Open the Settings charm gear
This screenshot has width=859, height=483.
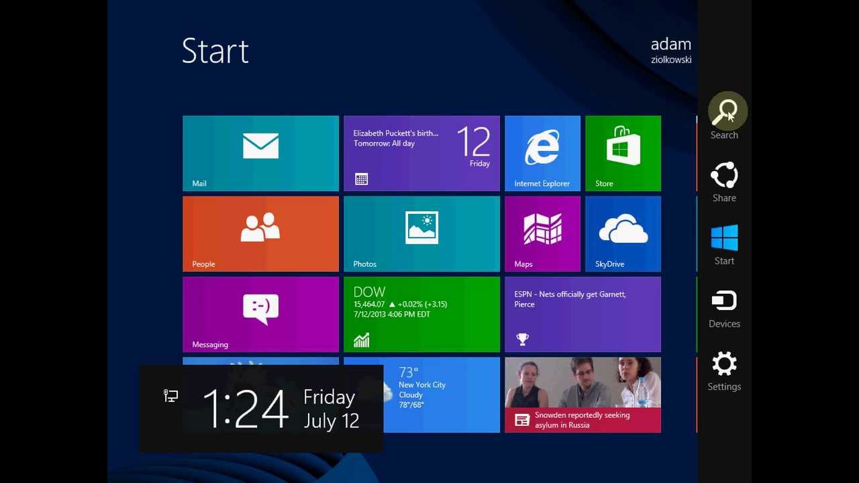point(724,364)
